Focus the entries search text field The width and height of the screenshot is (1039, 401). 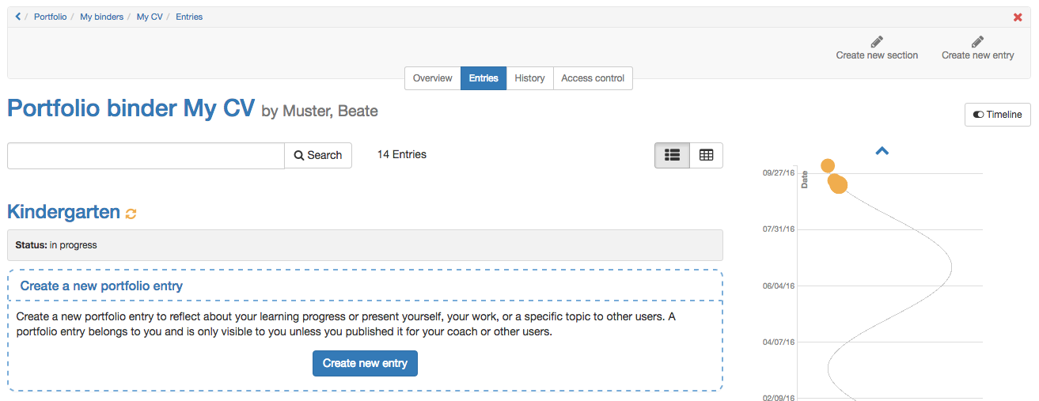[x=146, y=156]
